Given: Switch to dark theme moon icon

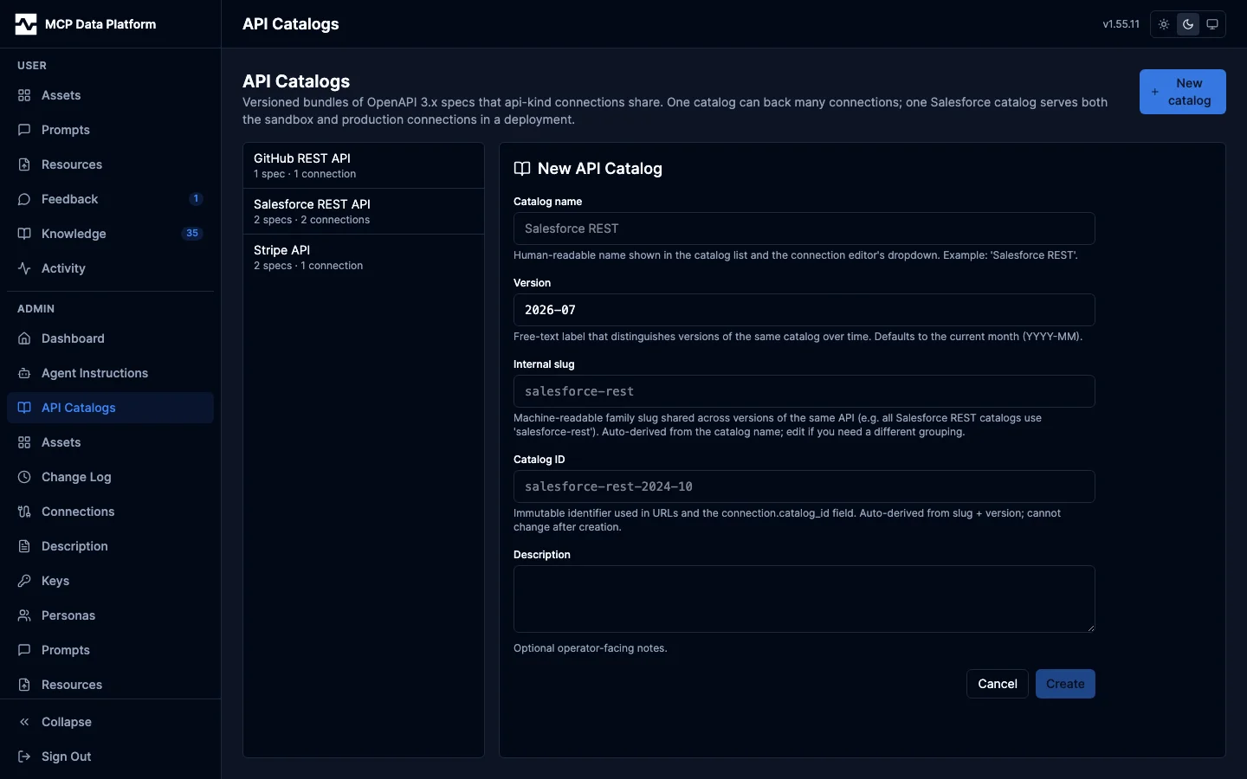Looking at the screenshot, I should pyautogui.click(x=1188, y=24).
